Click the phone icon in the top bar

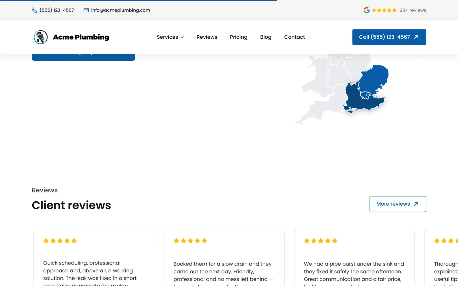pos(34,10)
